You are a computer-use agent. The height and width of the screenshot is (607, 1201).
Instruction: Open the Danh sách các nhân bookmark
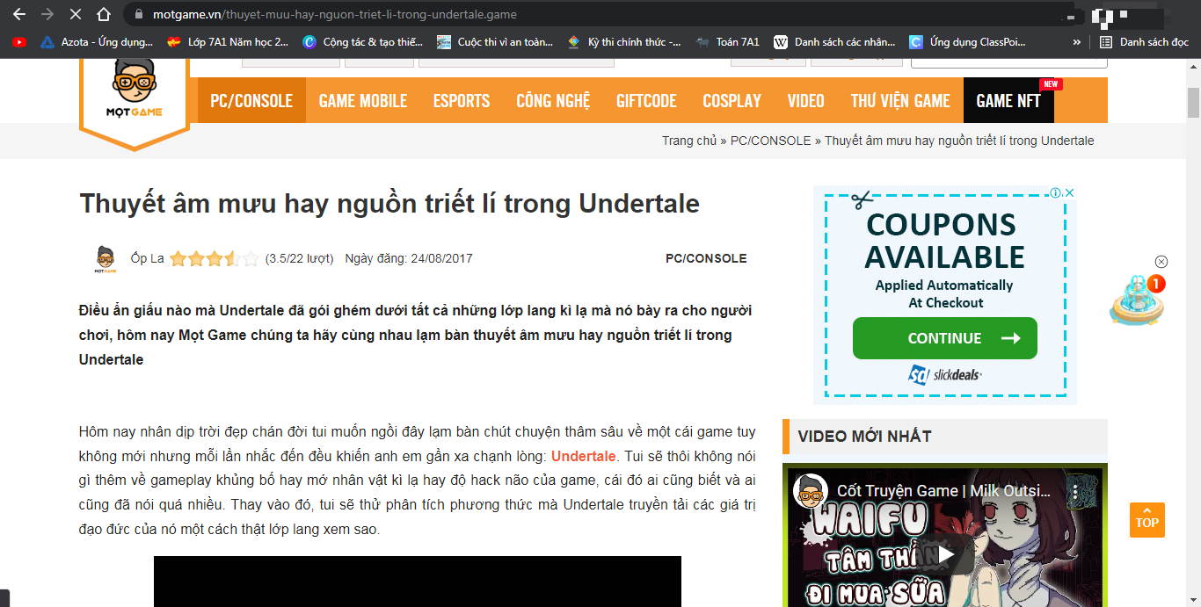pyautogui.click(x=834, y=41)
